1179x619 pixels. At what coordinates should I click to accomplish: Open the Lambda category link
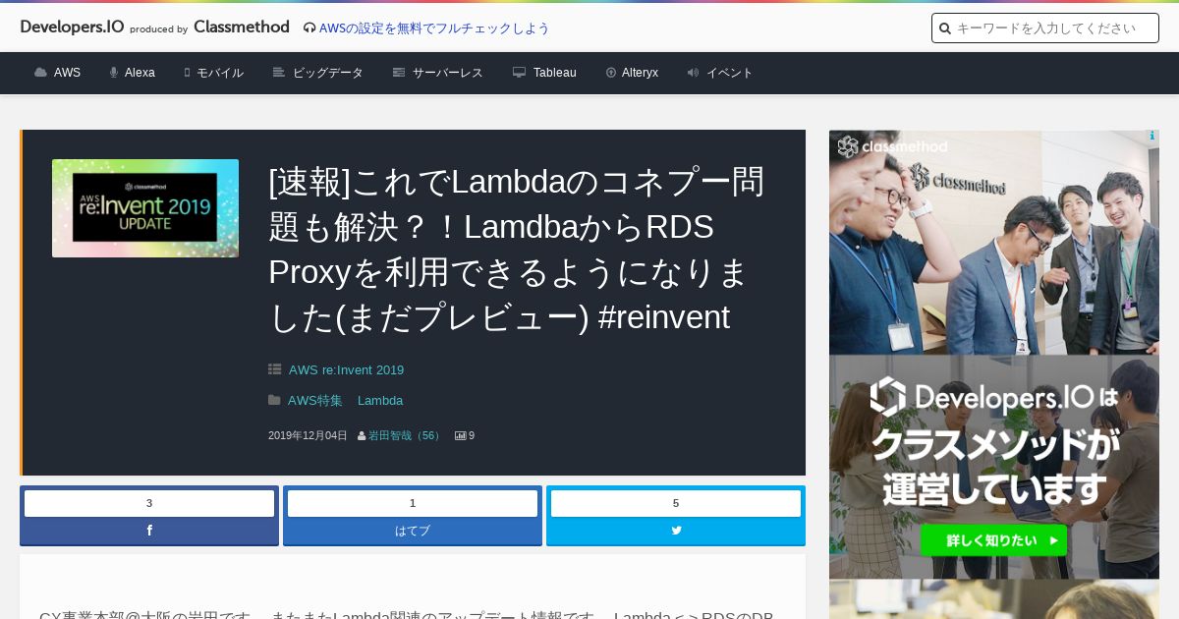pos(380,401)
